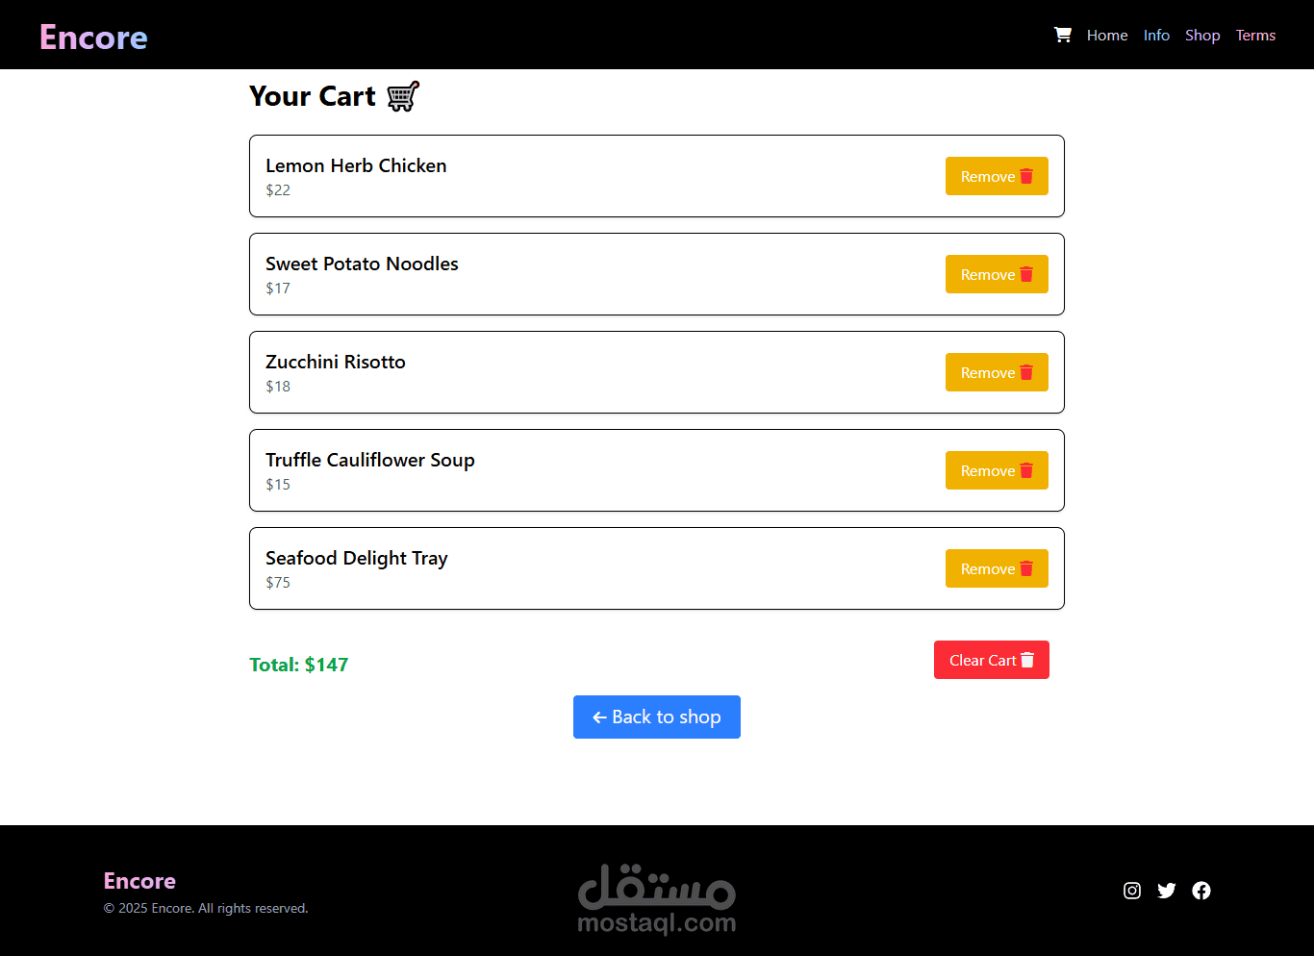Click the trash icon for Zucchini Risotto
This screenshot has width=1314, height=956.
(1026, 372)
